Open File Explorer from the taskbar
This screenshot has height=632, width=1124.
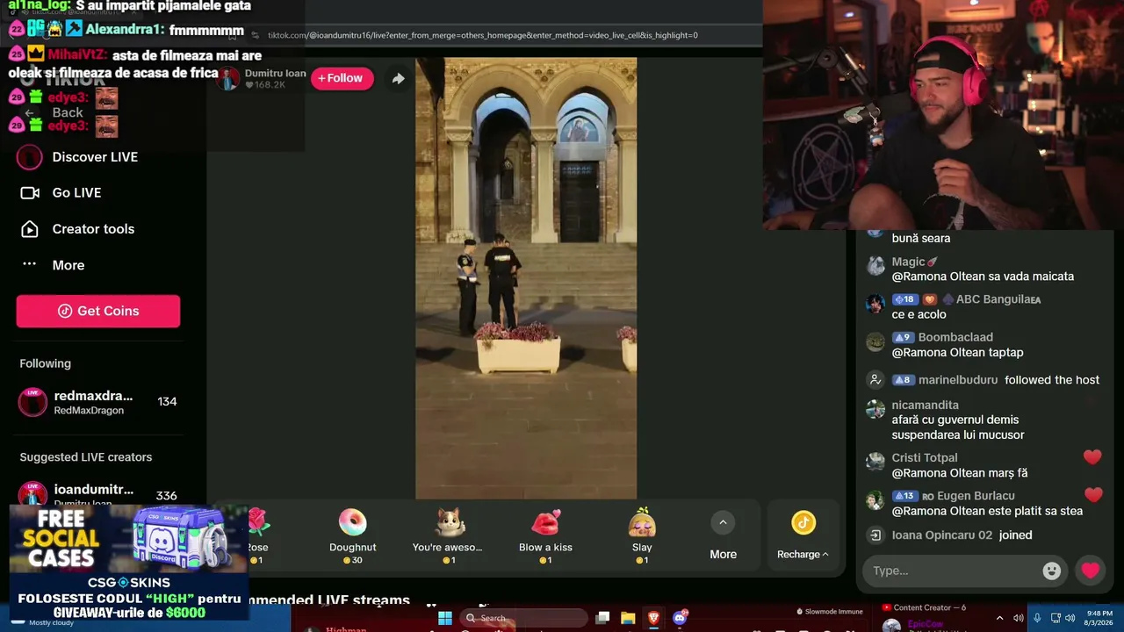tap(628, 618)
